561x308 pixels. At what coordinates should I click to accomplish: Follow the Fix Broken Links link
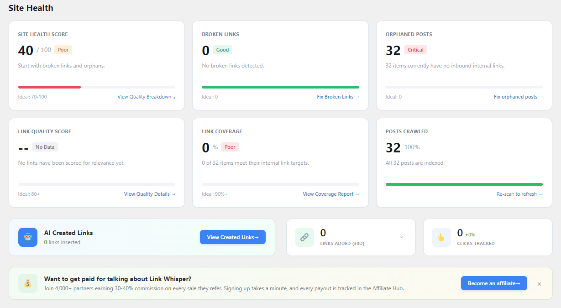point(338,97)
